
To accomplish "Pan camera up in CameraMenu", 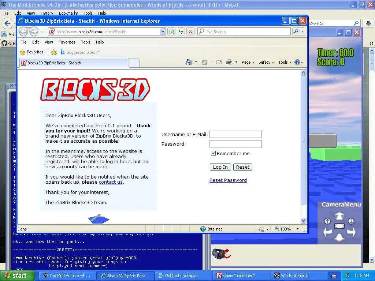I will pos(339,216).
